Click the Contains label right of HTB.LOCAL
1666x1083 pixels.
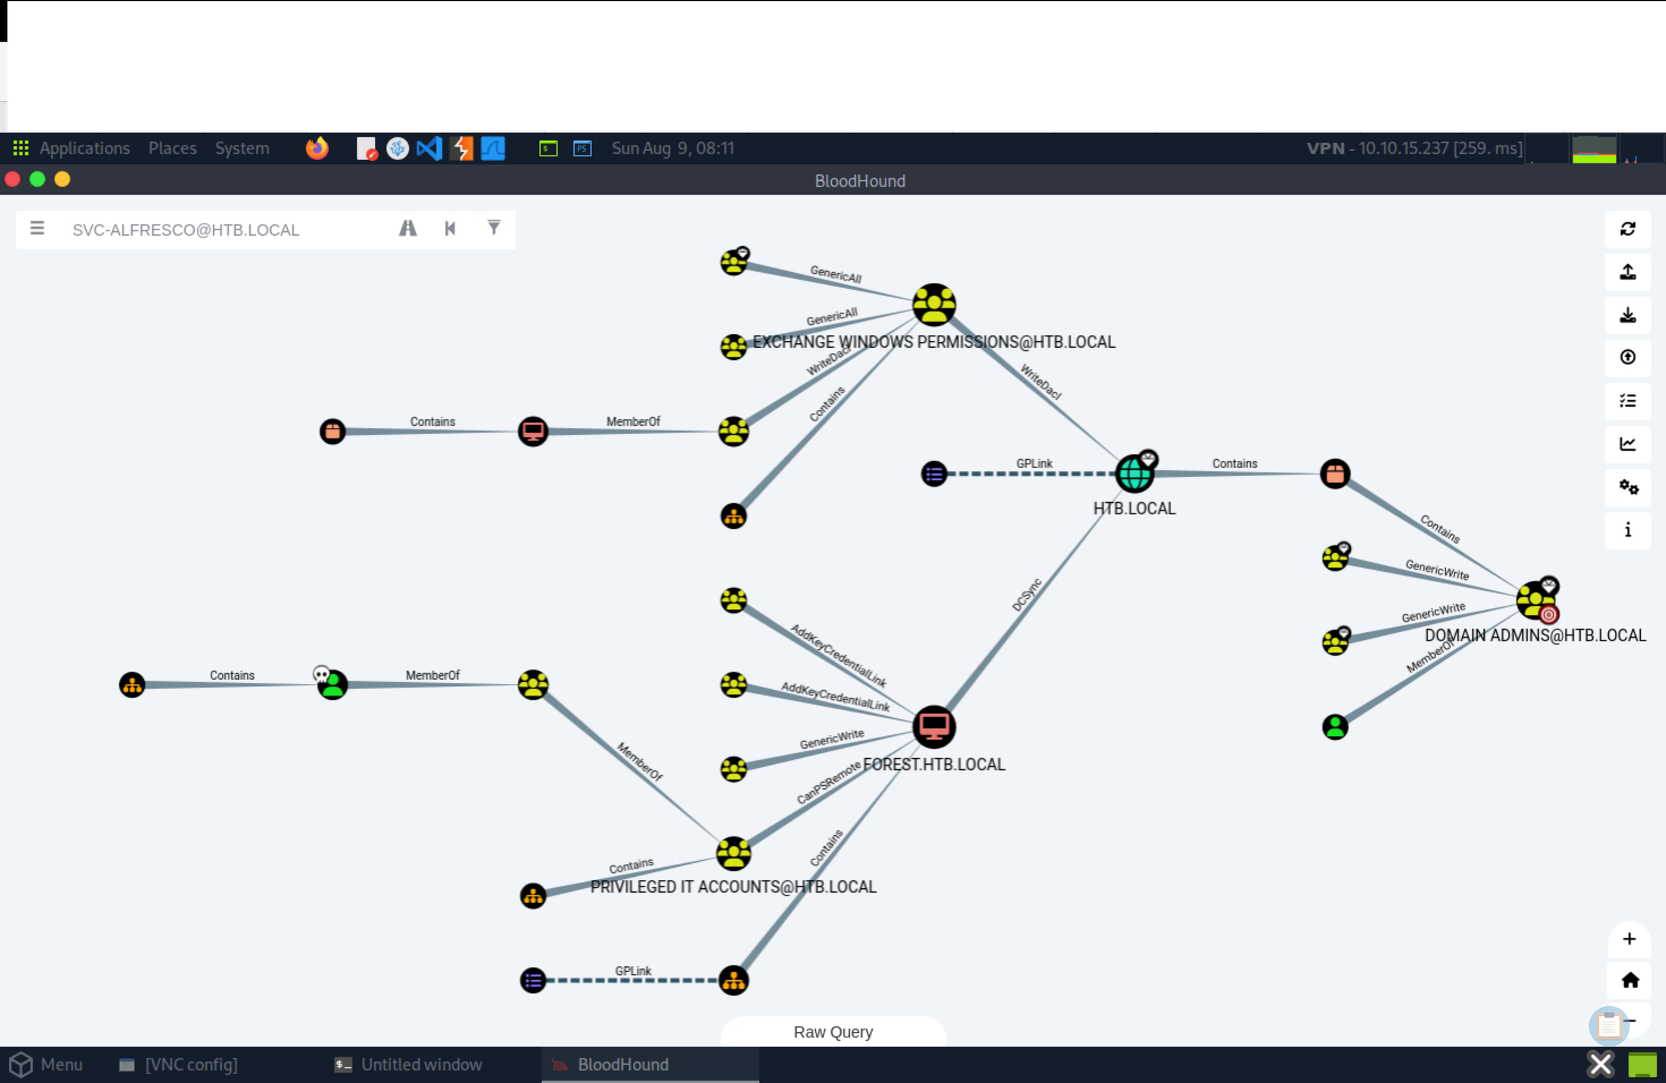point(1235,463)
